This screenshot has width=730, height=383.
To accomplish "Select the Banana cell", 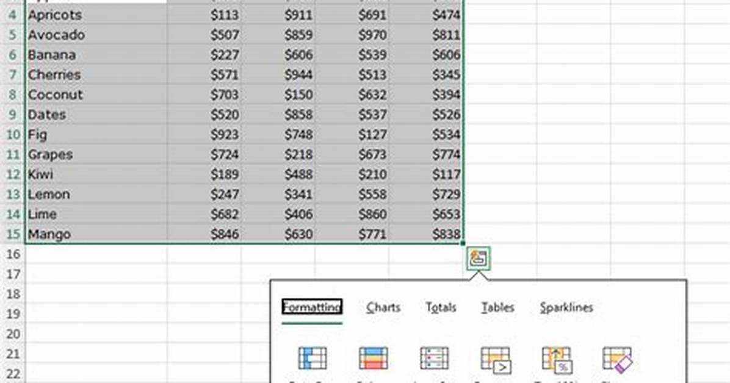I will tap(96, 55).
